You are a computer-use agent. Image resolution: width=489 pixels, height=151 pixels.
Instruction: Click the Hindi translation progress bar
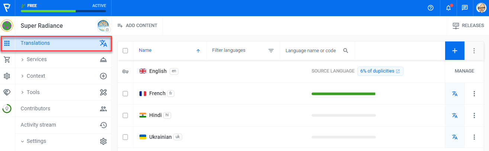344,115
